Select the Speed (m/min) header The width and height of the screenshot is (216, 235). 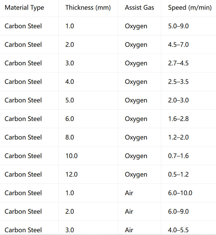click(x=190, y=8)
